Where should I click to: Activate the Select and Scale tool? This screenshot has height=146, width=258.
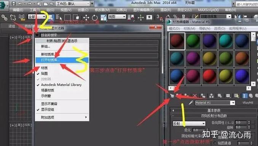point(104,17)
